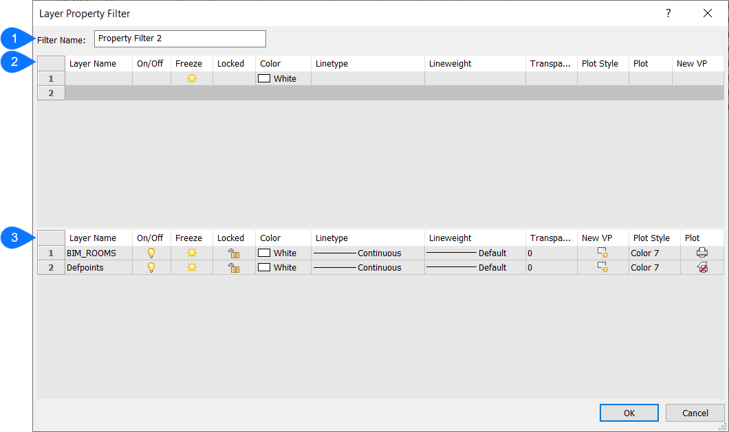Click the Defpoints no-plot printer icon
The image size is (729, 432).
point(702,267)
